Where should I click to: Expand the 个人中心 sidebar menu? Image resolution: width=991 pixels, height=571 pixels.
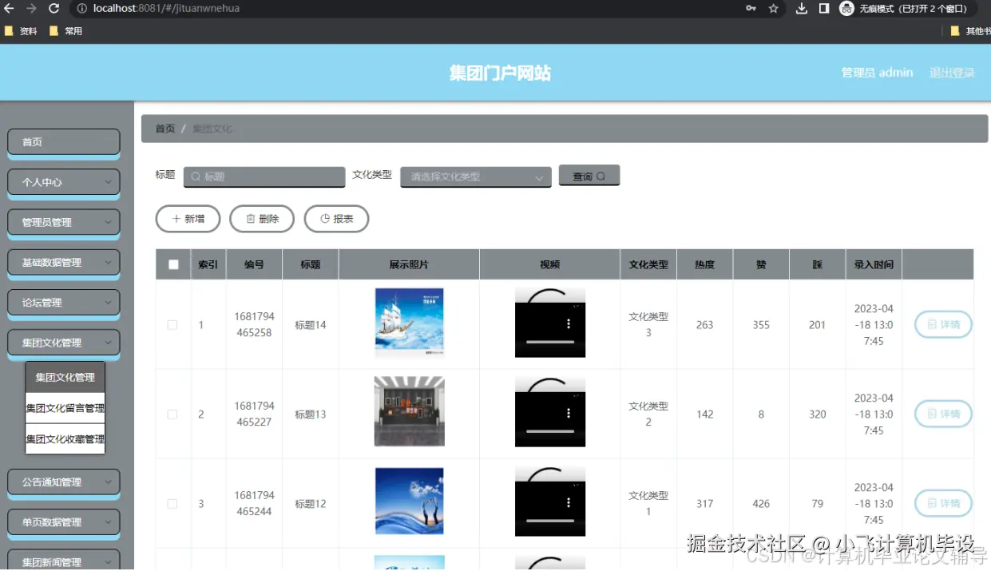click(x=64, y=182)
